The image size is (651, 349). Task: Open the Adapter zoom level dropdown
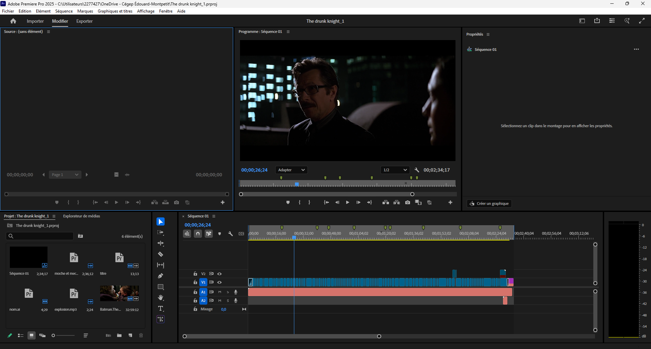[291, 170]
